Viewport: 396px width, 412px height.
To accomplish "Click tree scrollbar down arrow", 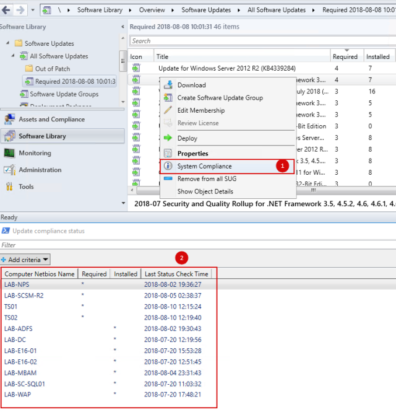I will (123, 102).
